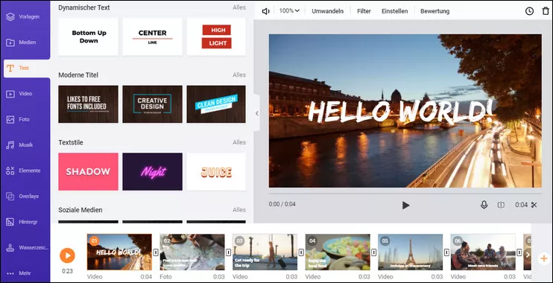This screenshot has height=283, width=553.
Task: Open the Medien sidebar section
Action: click(x=21, y=42)
